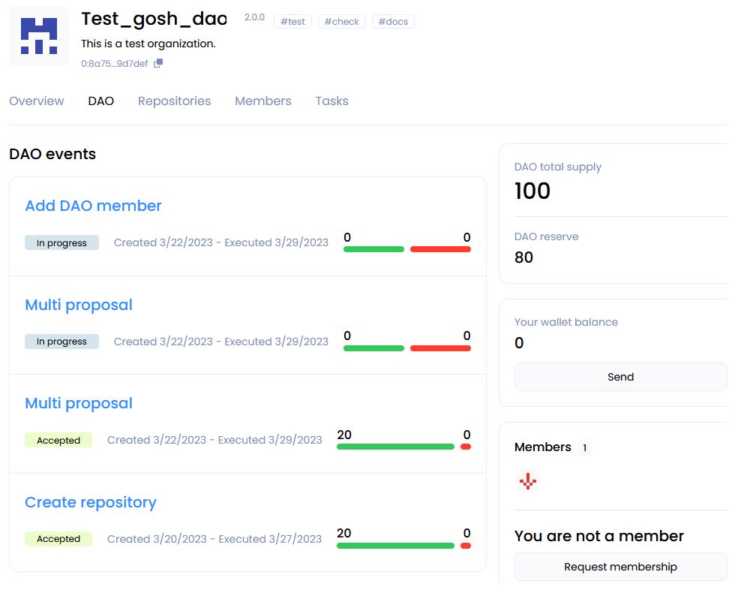This screenshot has width=732, height=593.
Task: Switch to the Repositories tab
Action: tap(174, 101)
